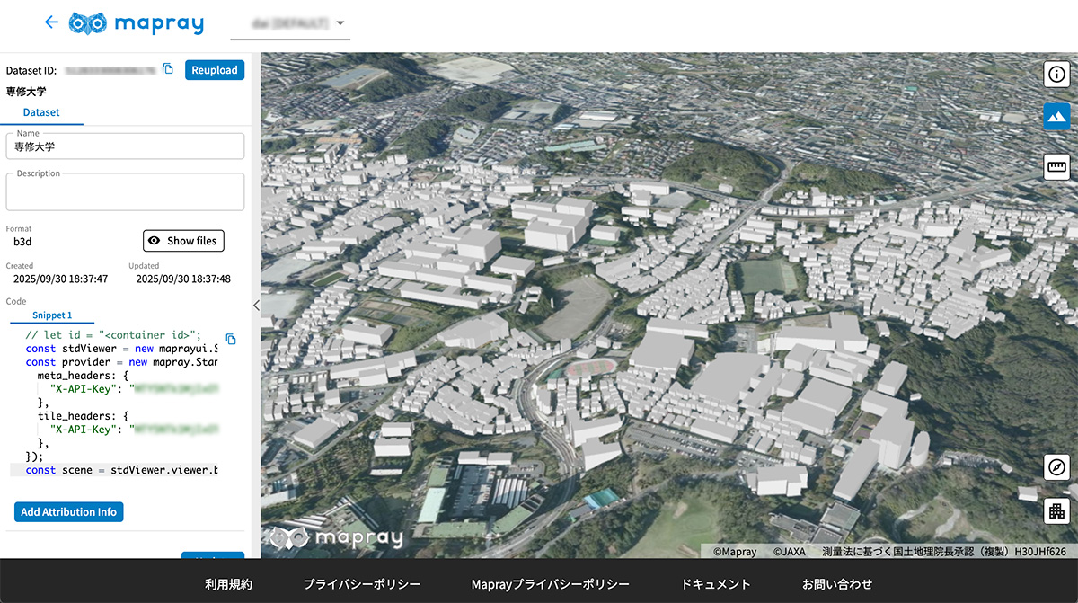
Task: Click Add Attribution Info button
Action: [x=69, y=512]
